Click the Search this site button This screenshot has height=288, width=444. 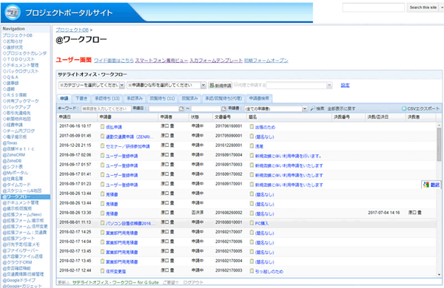click(423, 7)
